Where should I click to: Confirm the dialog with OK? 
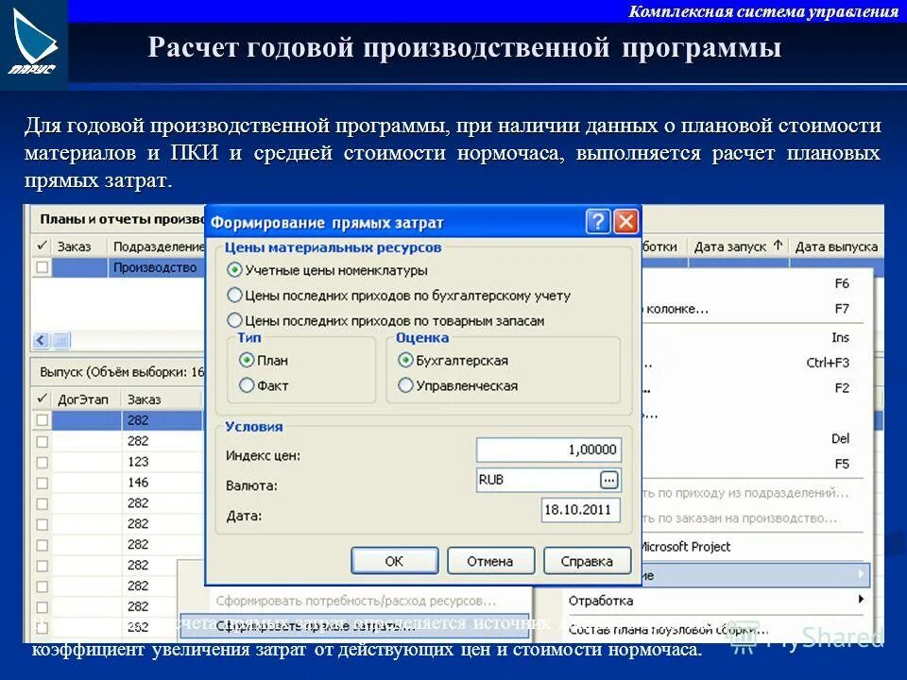[x=394, y=559]
